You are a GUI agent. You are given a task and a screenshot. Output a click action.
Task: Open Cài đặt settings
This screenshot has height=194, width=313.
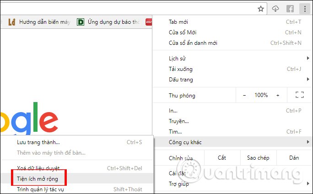click(x=232, y=173)
